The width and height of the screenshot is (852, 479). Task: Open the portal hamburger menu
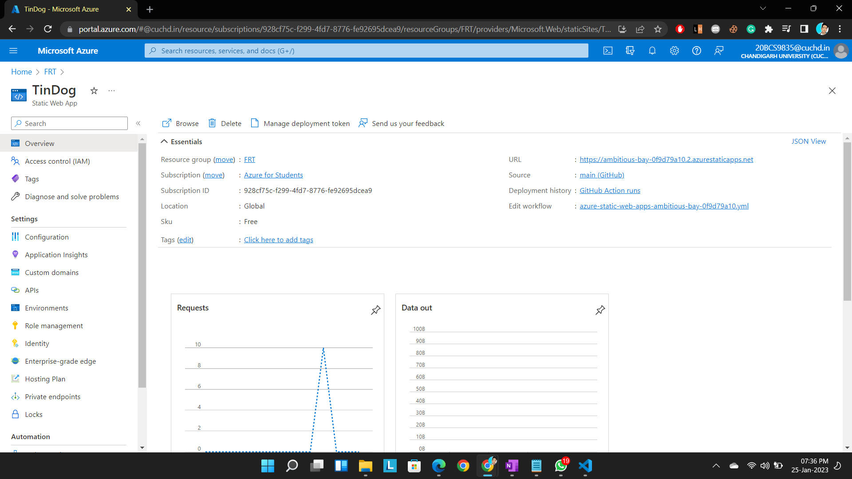coord(13,51)
